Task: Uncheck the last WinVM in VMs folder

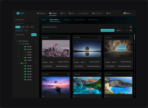Action: click(x=25, y=80)
